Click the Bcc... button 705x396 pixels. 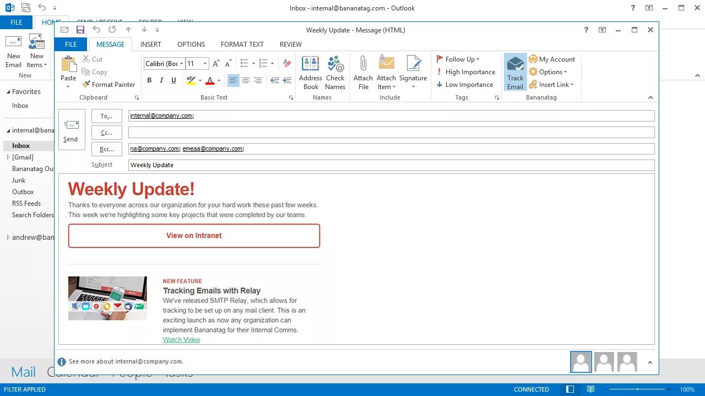[107, 149]
